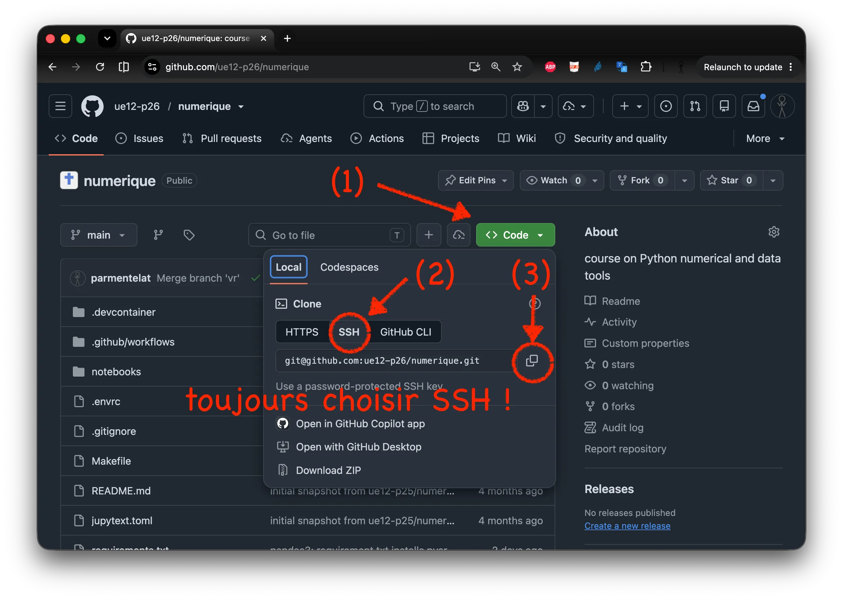Open the create new plus dropdown
The width and height of the screenshot is (843, 599).
630,106
